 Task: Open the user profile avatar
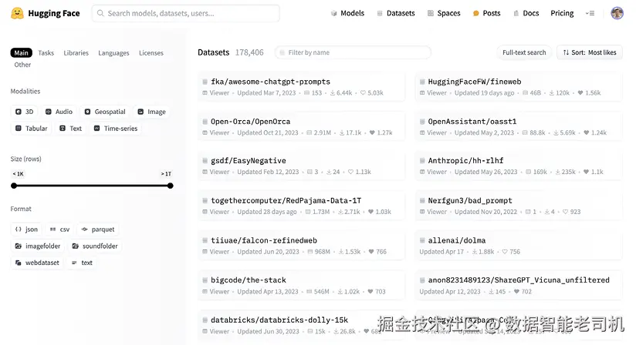click(617, 13)
